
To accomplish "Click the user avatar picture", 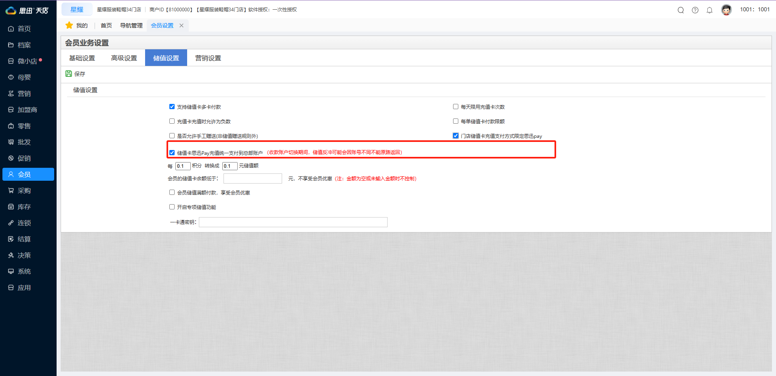I will (x=726, y=10).
